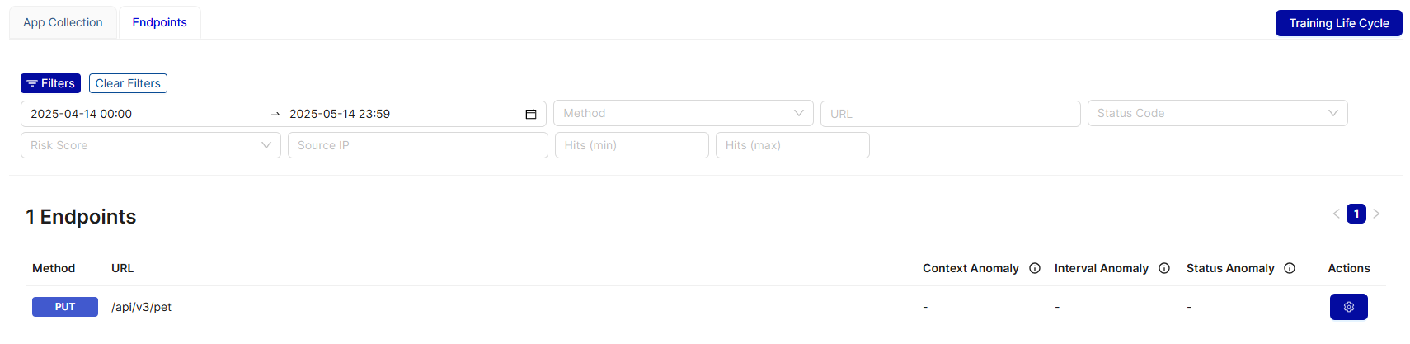
Task: Click the calendar icon in date range
Action: pyautogui.click(x=531, y=114)
